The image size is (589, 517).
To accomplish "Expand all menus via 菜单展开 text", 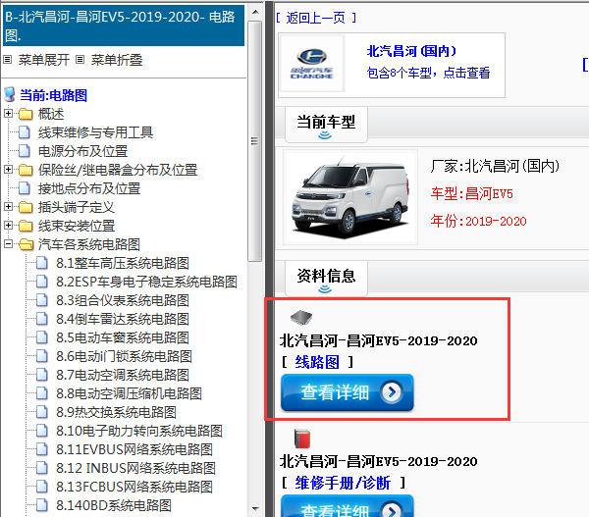I will 44,60.
